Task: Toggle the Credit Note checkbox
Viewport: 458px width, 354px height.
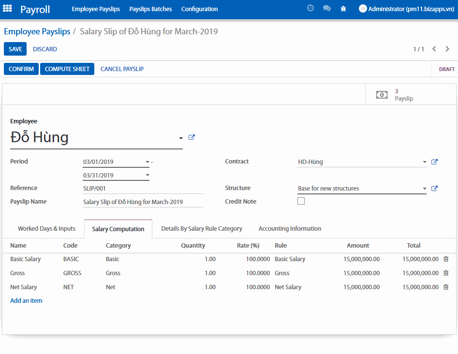Action: point(301,201)
